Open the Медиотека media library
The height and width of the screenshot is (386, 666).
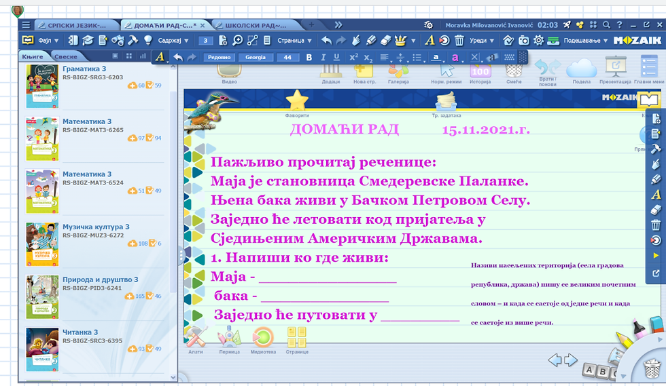[x=263, y=340]
